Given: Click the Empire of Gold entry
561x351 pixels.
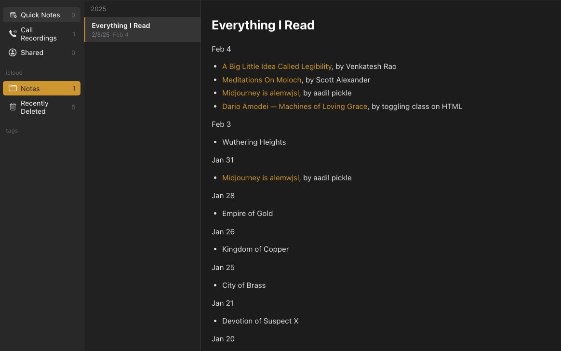Looking at the screenshot, I should [247, 214].
